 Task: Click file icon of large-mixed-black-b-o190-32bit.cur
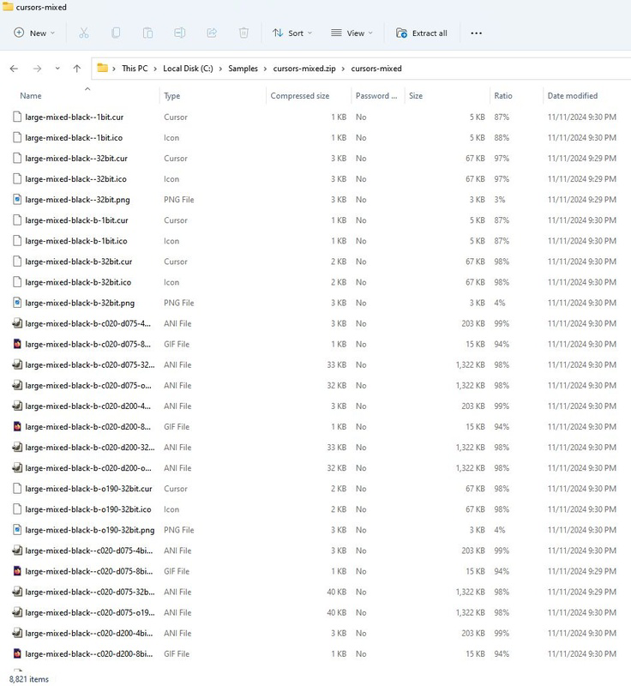(17, 489)
